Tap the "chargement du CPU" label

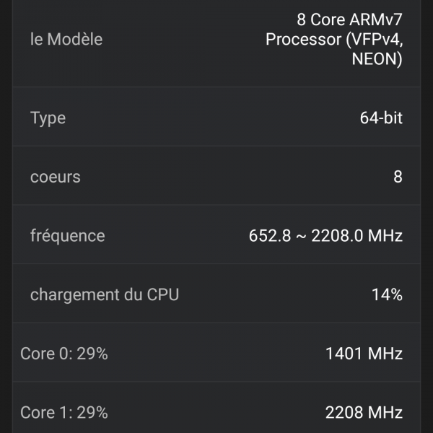pos(104,294)
